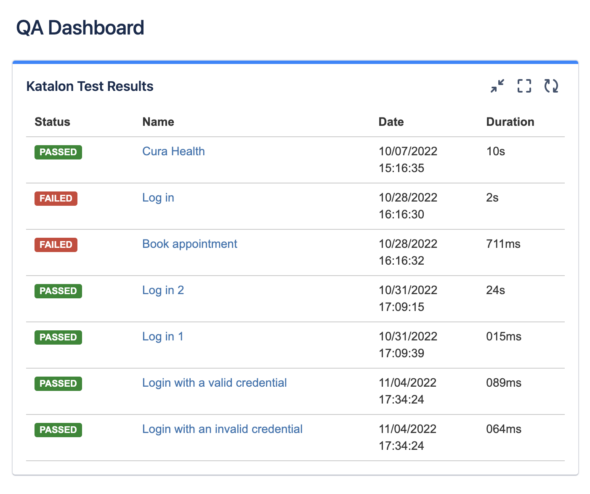
Task: Refresh the Katalon test results
Action: click(551, 86)
